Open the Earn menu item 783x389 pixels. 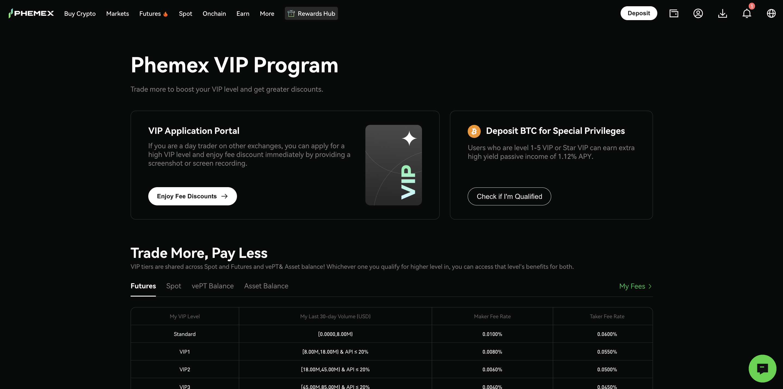(243, 13)
